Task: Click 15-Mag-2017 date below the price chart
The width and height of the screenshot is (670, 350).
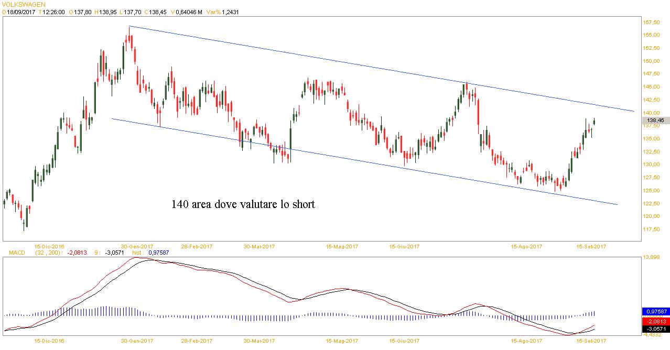Action: pos(342,246)
